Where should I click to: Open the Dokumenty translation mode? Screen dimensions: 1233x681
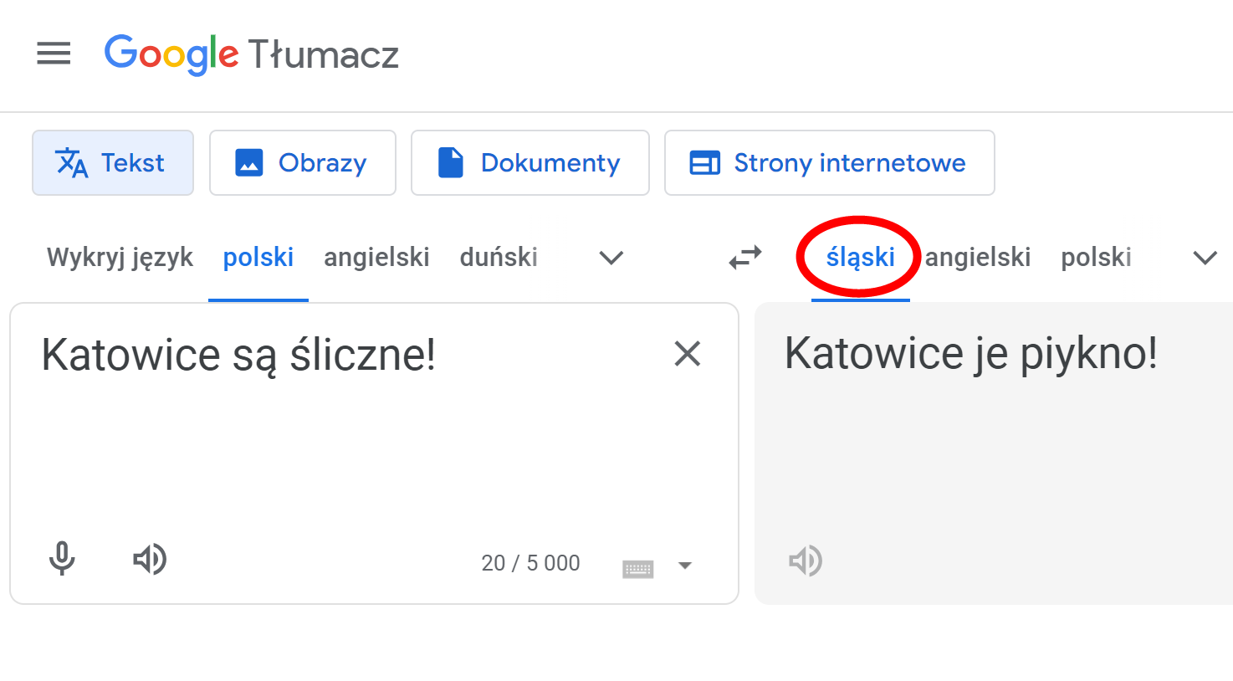click(530, 162)
